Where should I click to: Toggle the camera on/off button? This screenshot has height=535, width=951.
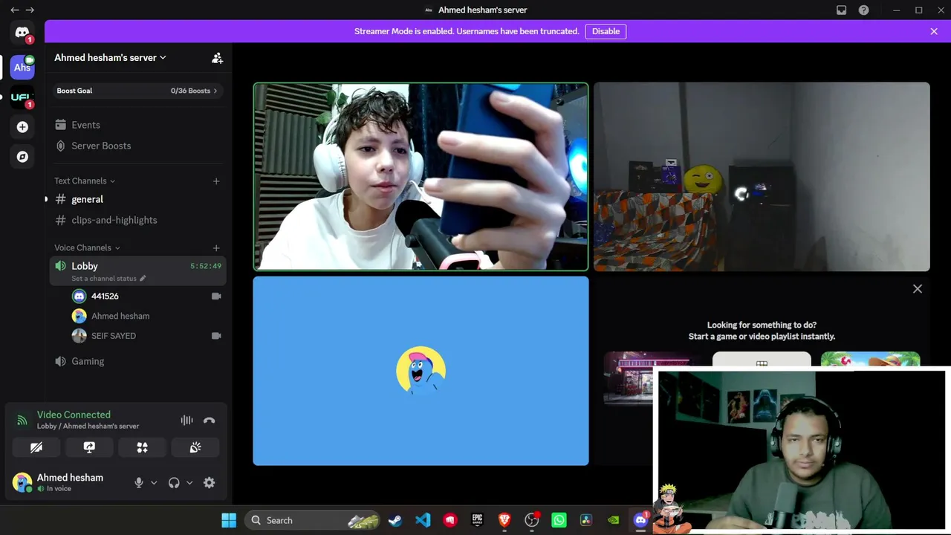tap(36, 447)
